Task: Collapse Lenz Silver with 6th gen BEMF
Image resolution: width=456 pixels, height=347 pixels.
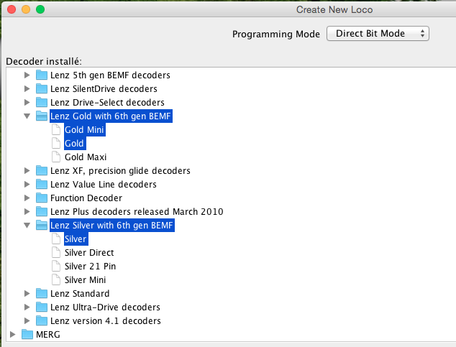Action: click(27, 226)
